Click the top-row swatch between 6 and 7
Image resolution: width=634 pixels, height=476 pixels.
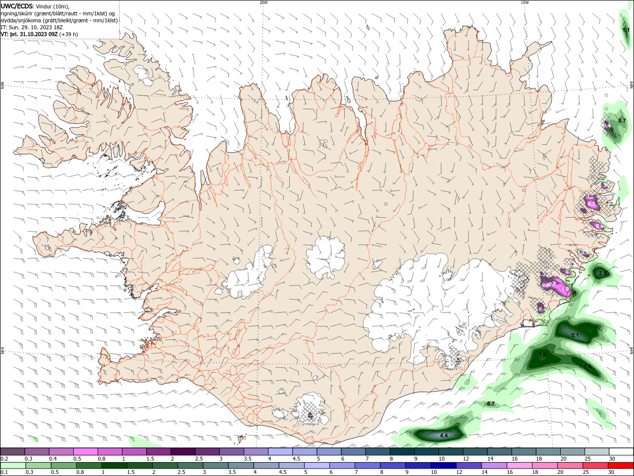353,451
